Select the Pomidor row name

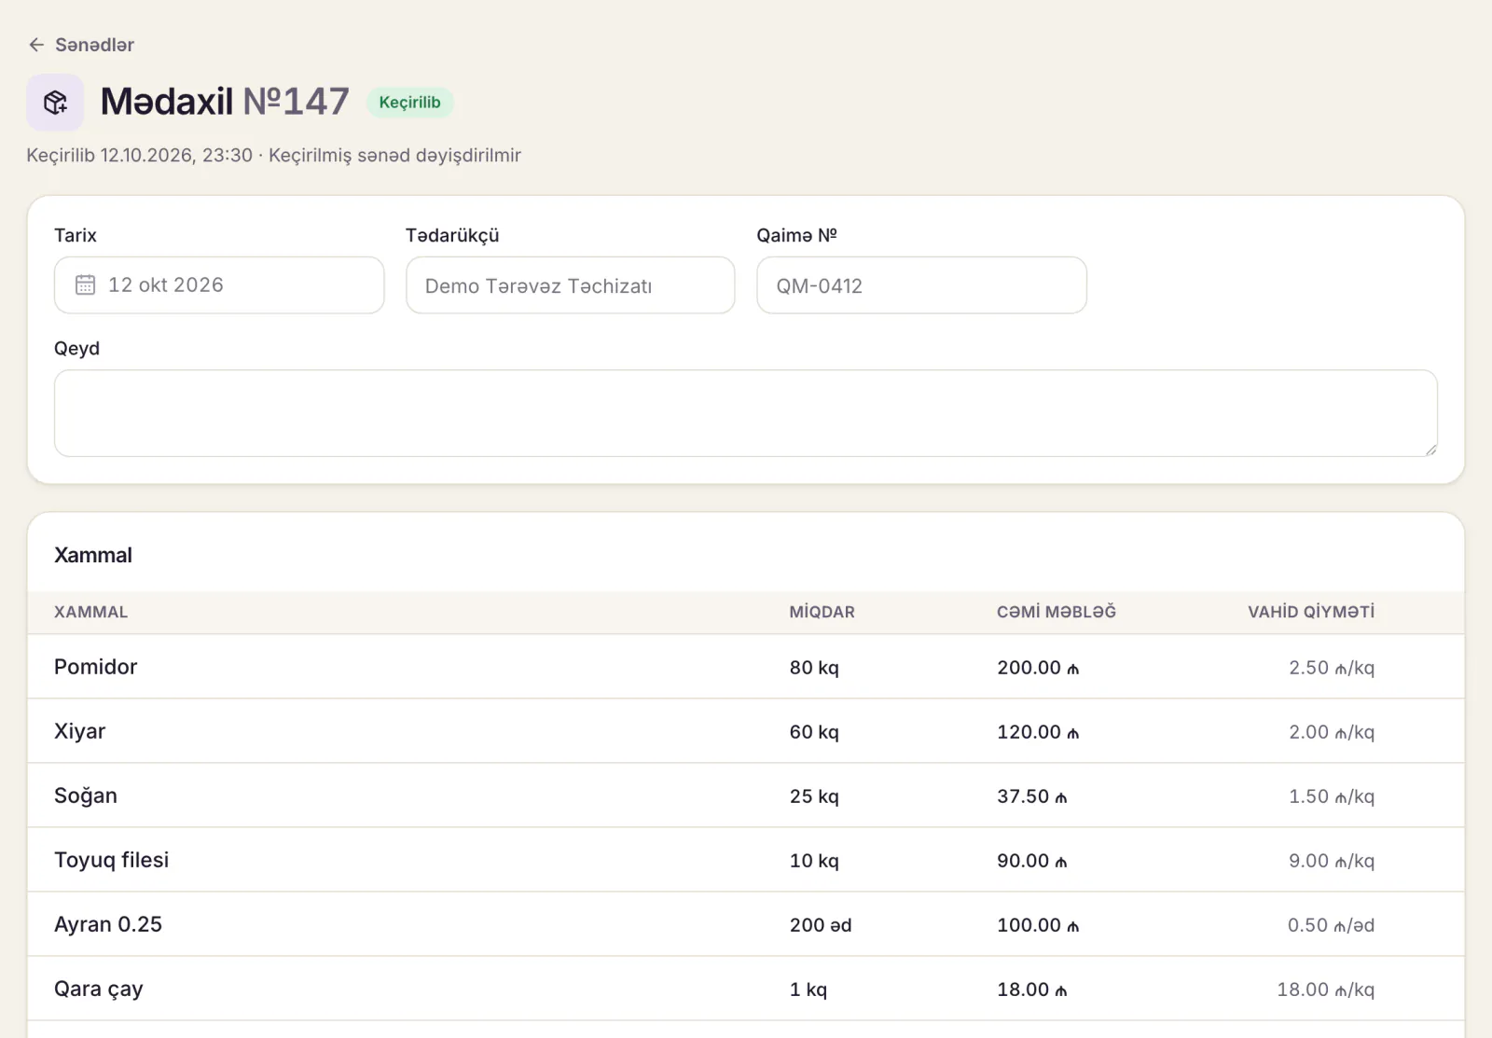point(95,667)
